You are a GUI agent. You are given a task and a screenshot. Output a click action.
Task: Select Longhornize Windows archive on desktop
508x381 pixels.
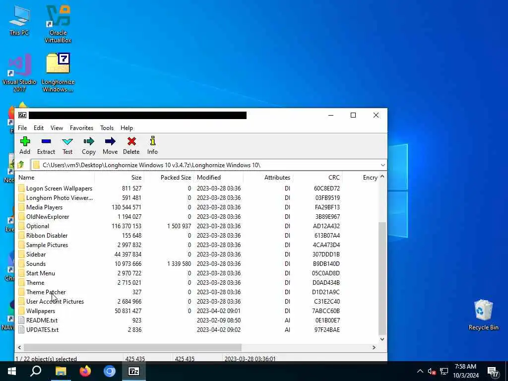click(58, 73)
